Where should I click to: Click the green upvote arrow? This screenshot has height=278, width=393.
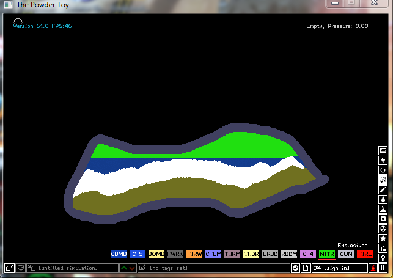coord(124,268)
